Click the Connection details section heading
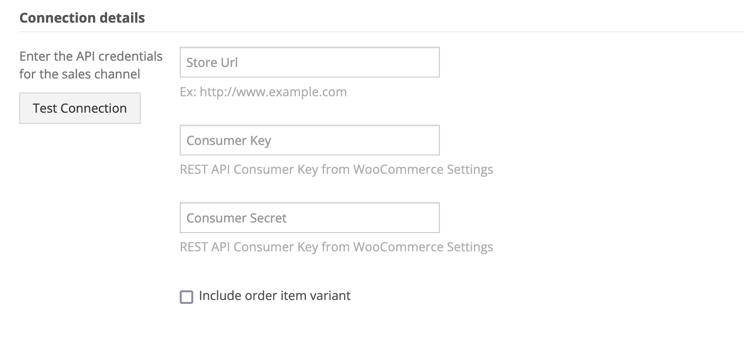The width and height of the screenshot is (744, 339). click(82, 18)
